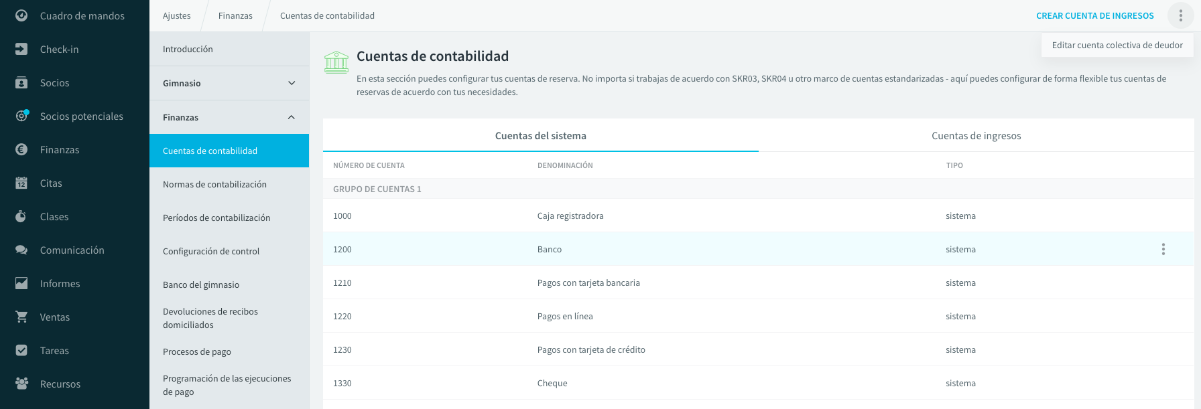This screenshot has height=409, width=1201.
Task: Select the Banco account name
Action: pos(550,249)
